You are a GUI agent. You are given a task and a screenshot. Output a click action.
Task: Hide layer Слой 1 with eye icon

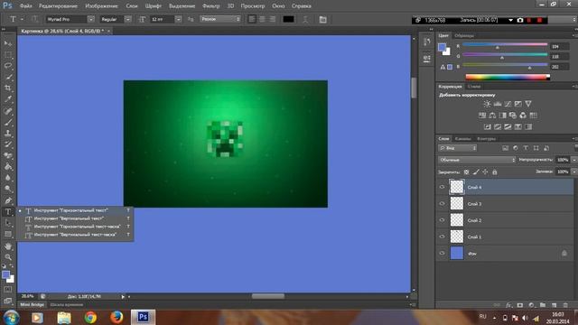[x=442, y=237]
